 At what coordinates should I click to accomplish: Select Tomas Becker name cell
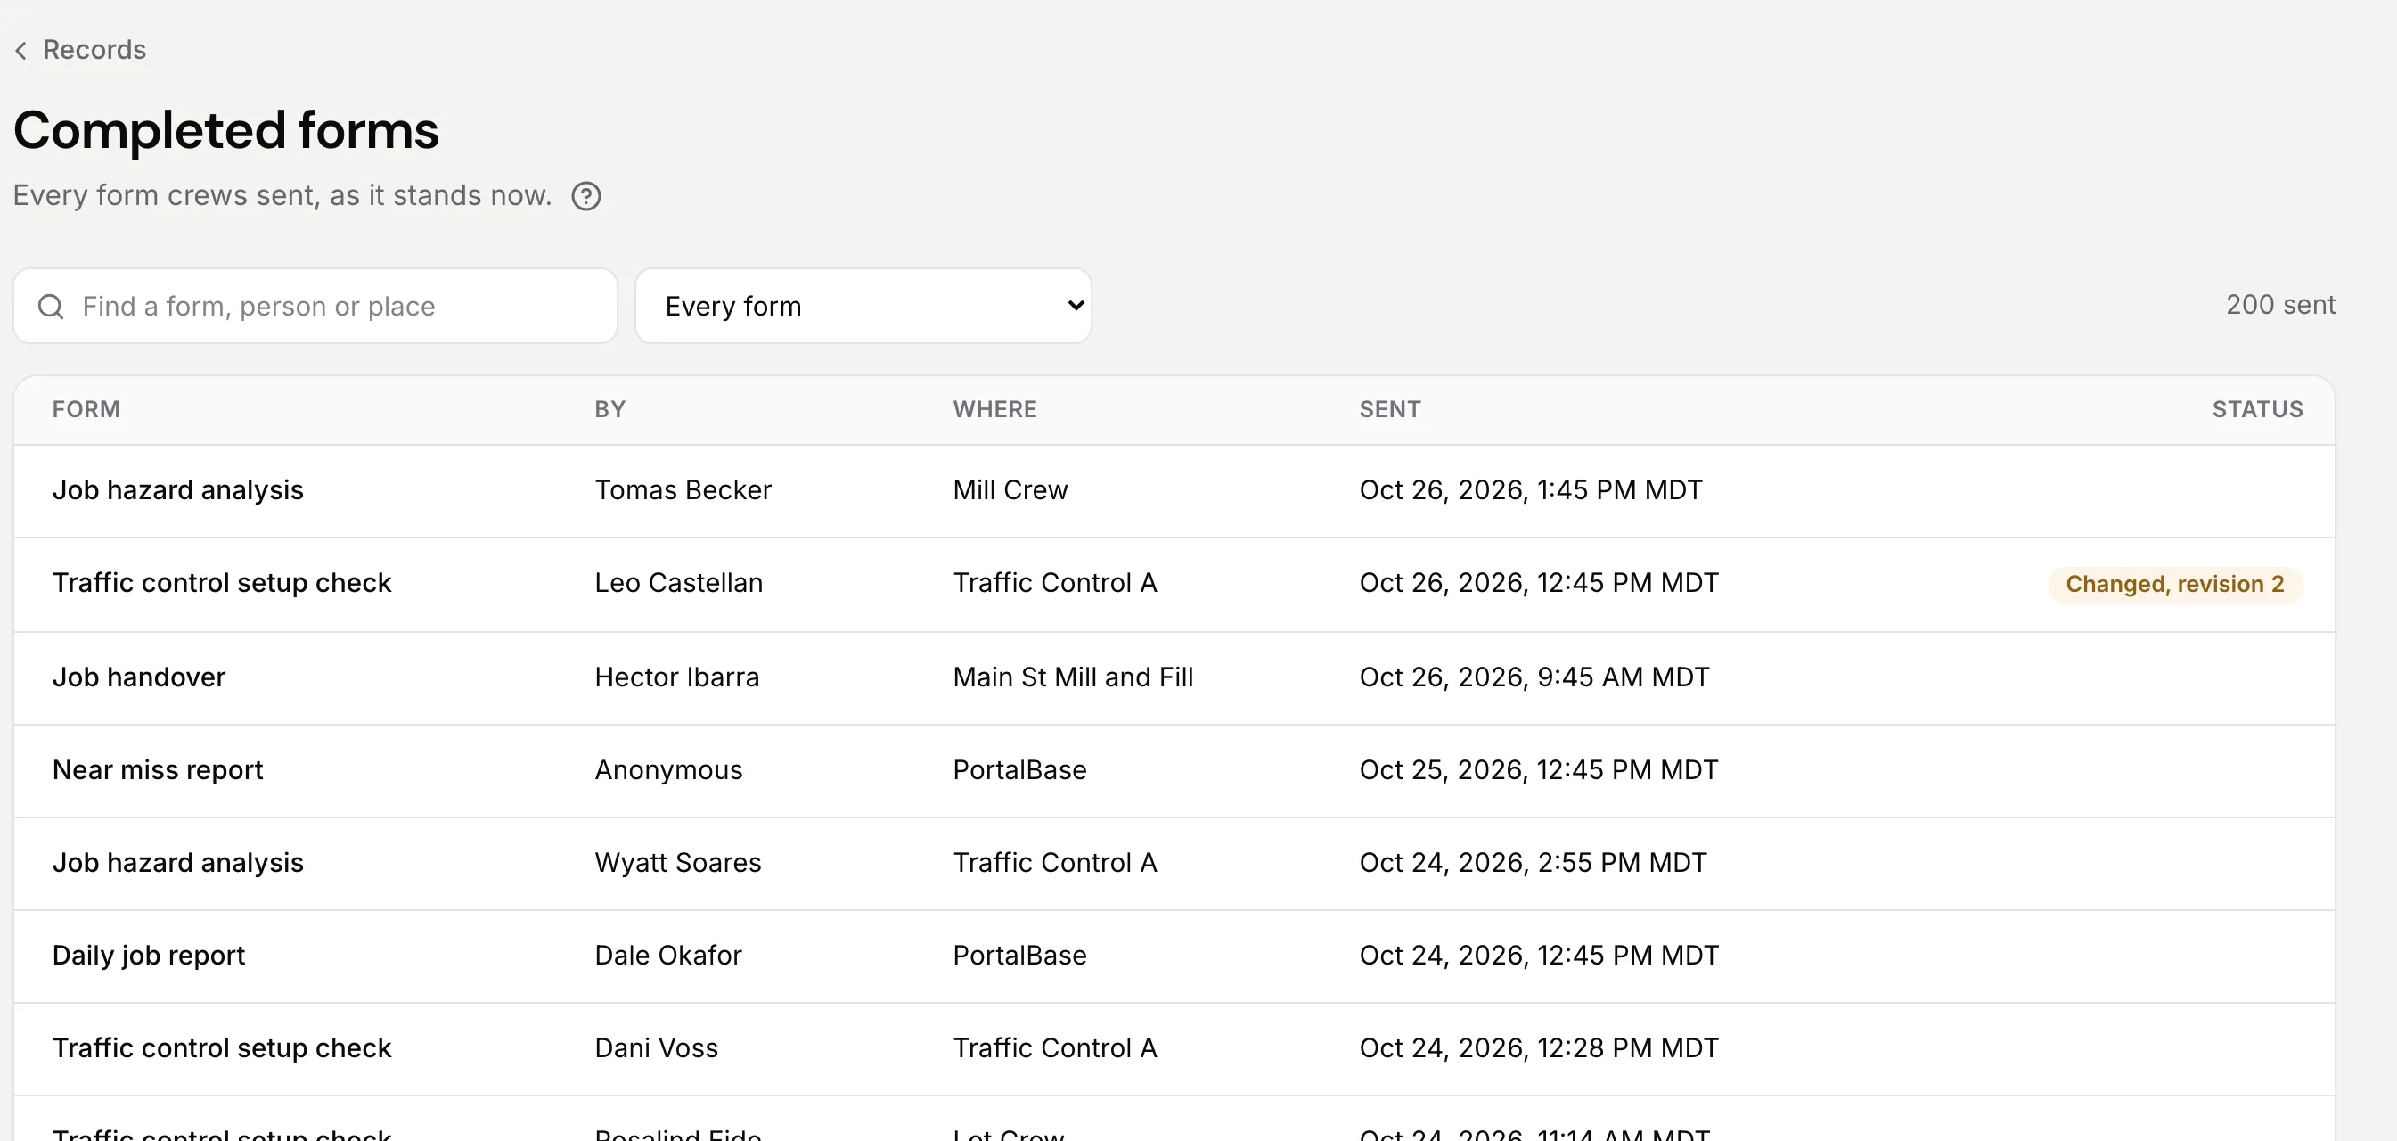coord(683,490)
